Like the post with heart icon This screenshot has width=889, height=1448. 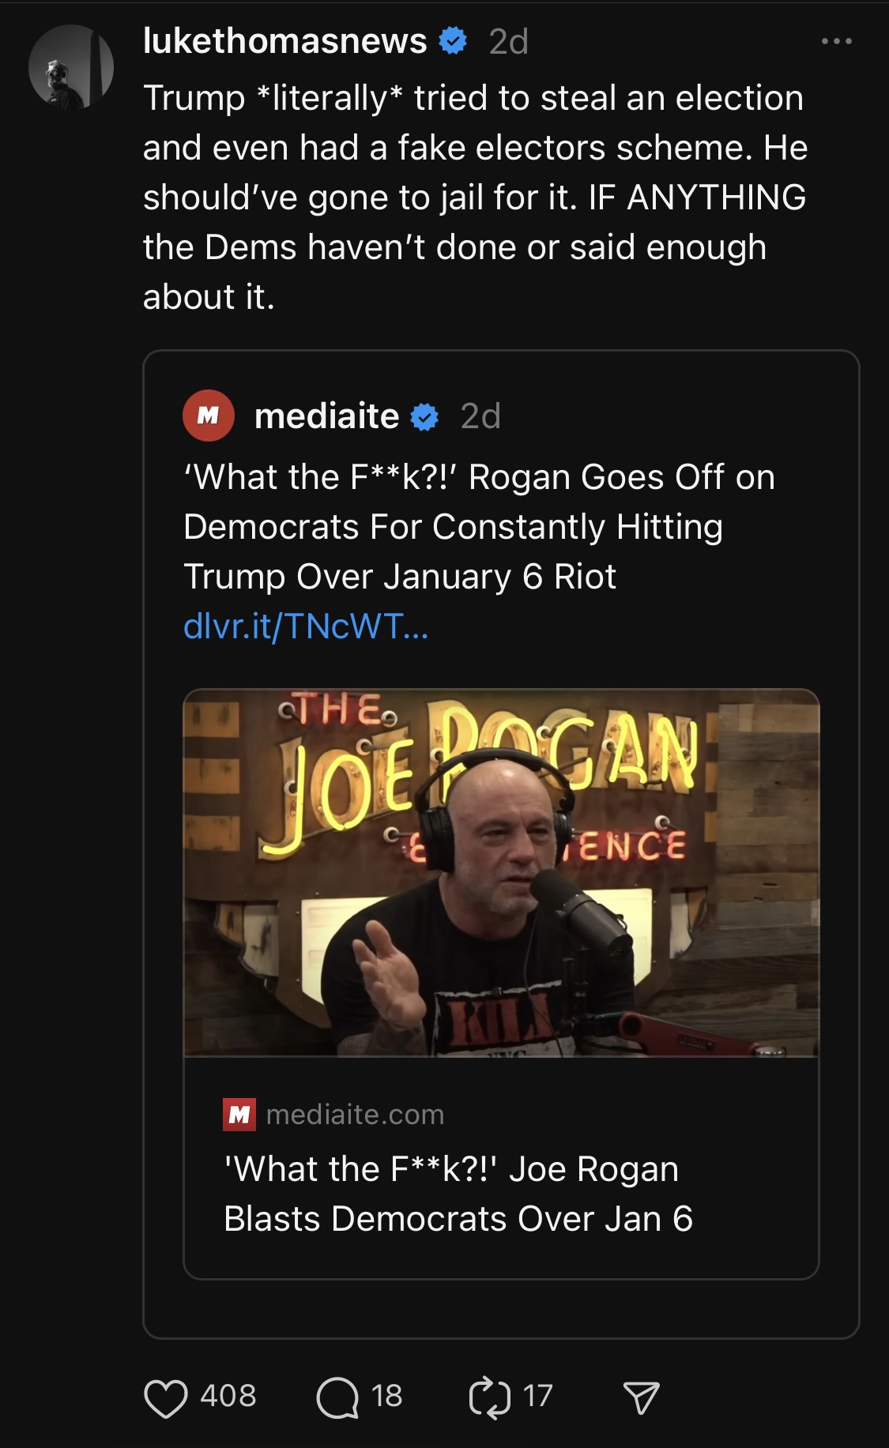tap(166, 1397)
